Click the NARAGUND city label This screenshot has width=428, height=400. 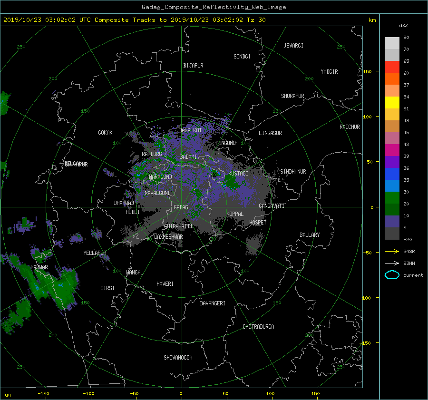pos(161,176)
